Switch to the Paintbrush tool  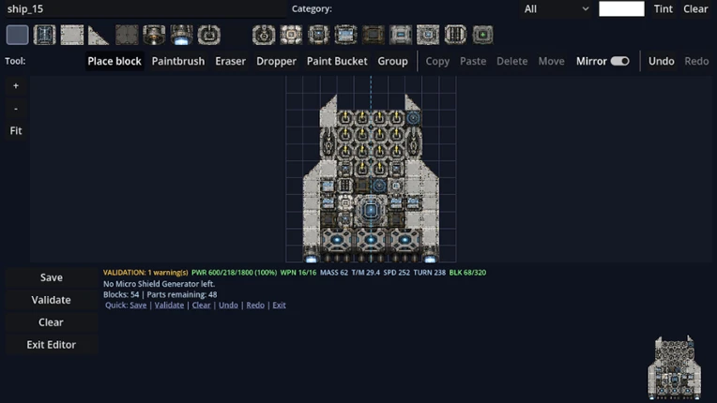coord(178,61)
